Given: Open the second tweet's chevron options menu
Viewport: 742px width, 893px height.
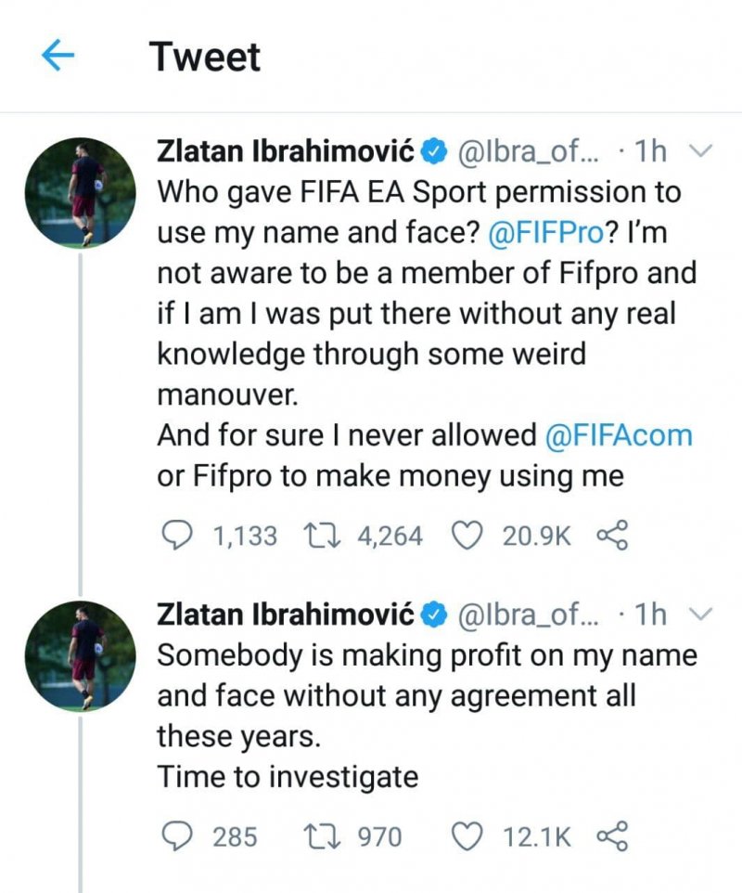Looking at the screenshot, I should 702,614.
